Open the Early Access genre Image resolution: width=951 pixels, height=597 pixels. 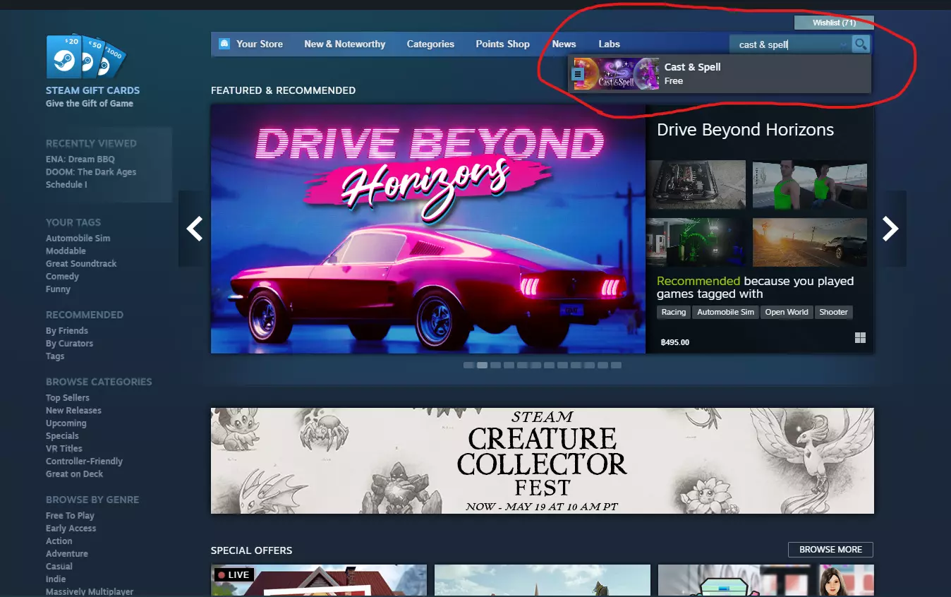pyautogui.click(x=71, y=529)
